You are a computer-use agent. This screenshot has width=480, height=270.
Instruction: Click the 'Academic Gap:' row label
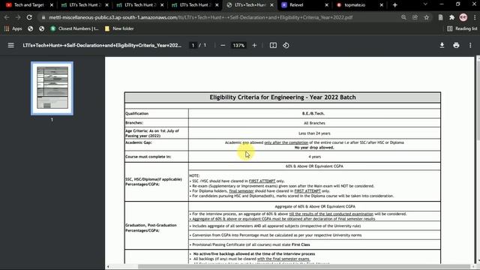(x=138, y=142)
